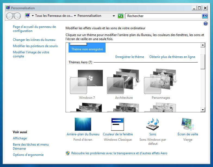Click the Écran de veille monitor icon
213x167 pixels.
click(188, 124)
